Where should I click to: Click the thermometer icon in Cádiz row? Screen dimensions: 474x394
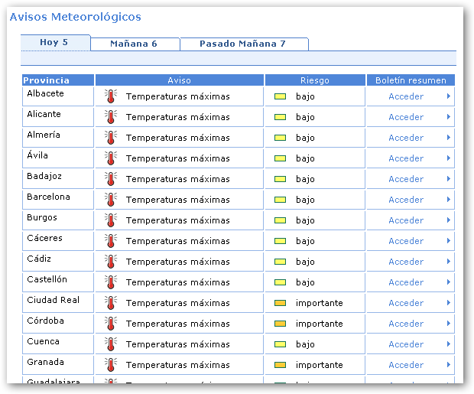111,262
